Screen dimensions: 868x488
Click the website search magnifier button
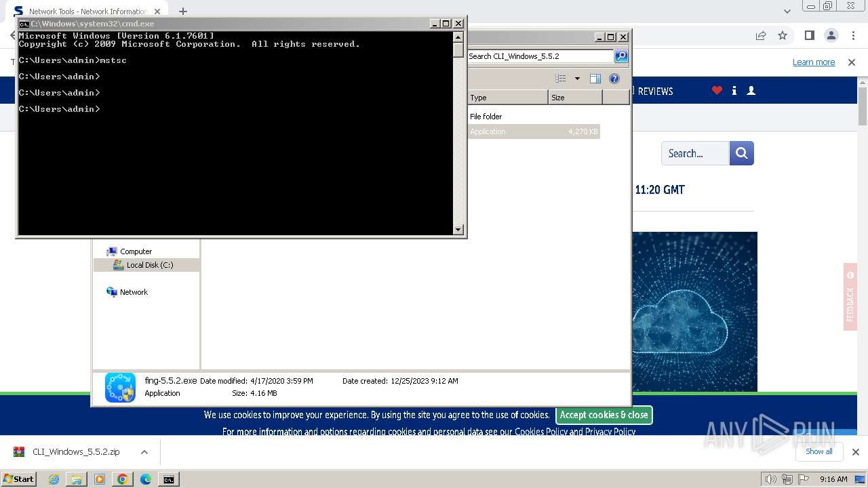[x=742, y=153]
